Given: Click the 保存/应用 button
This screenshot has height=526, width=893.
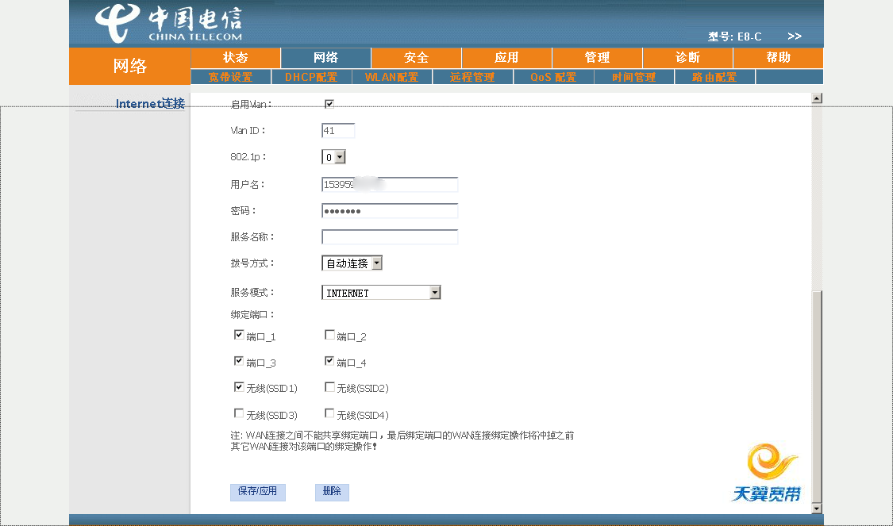Looking at the screenshot, I should point(257,492).
